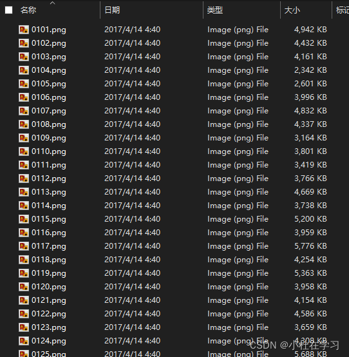Screen dimensions: 349x357
Task: Click the size value 4,586 KB
Action: point(310,314)
